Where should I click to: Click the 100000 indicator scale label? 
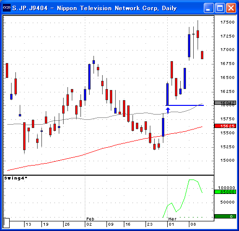(x=226, y=188)
